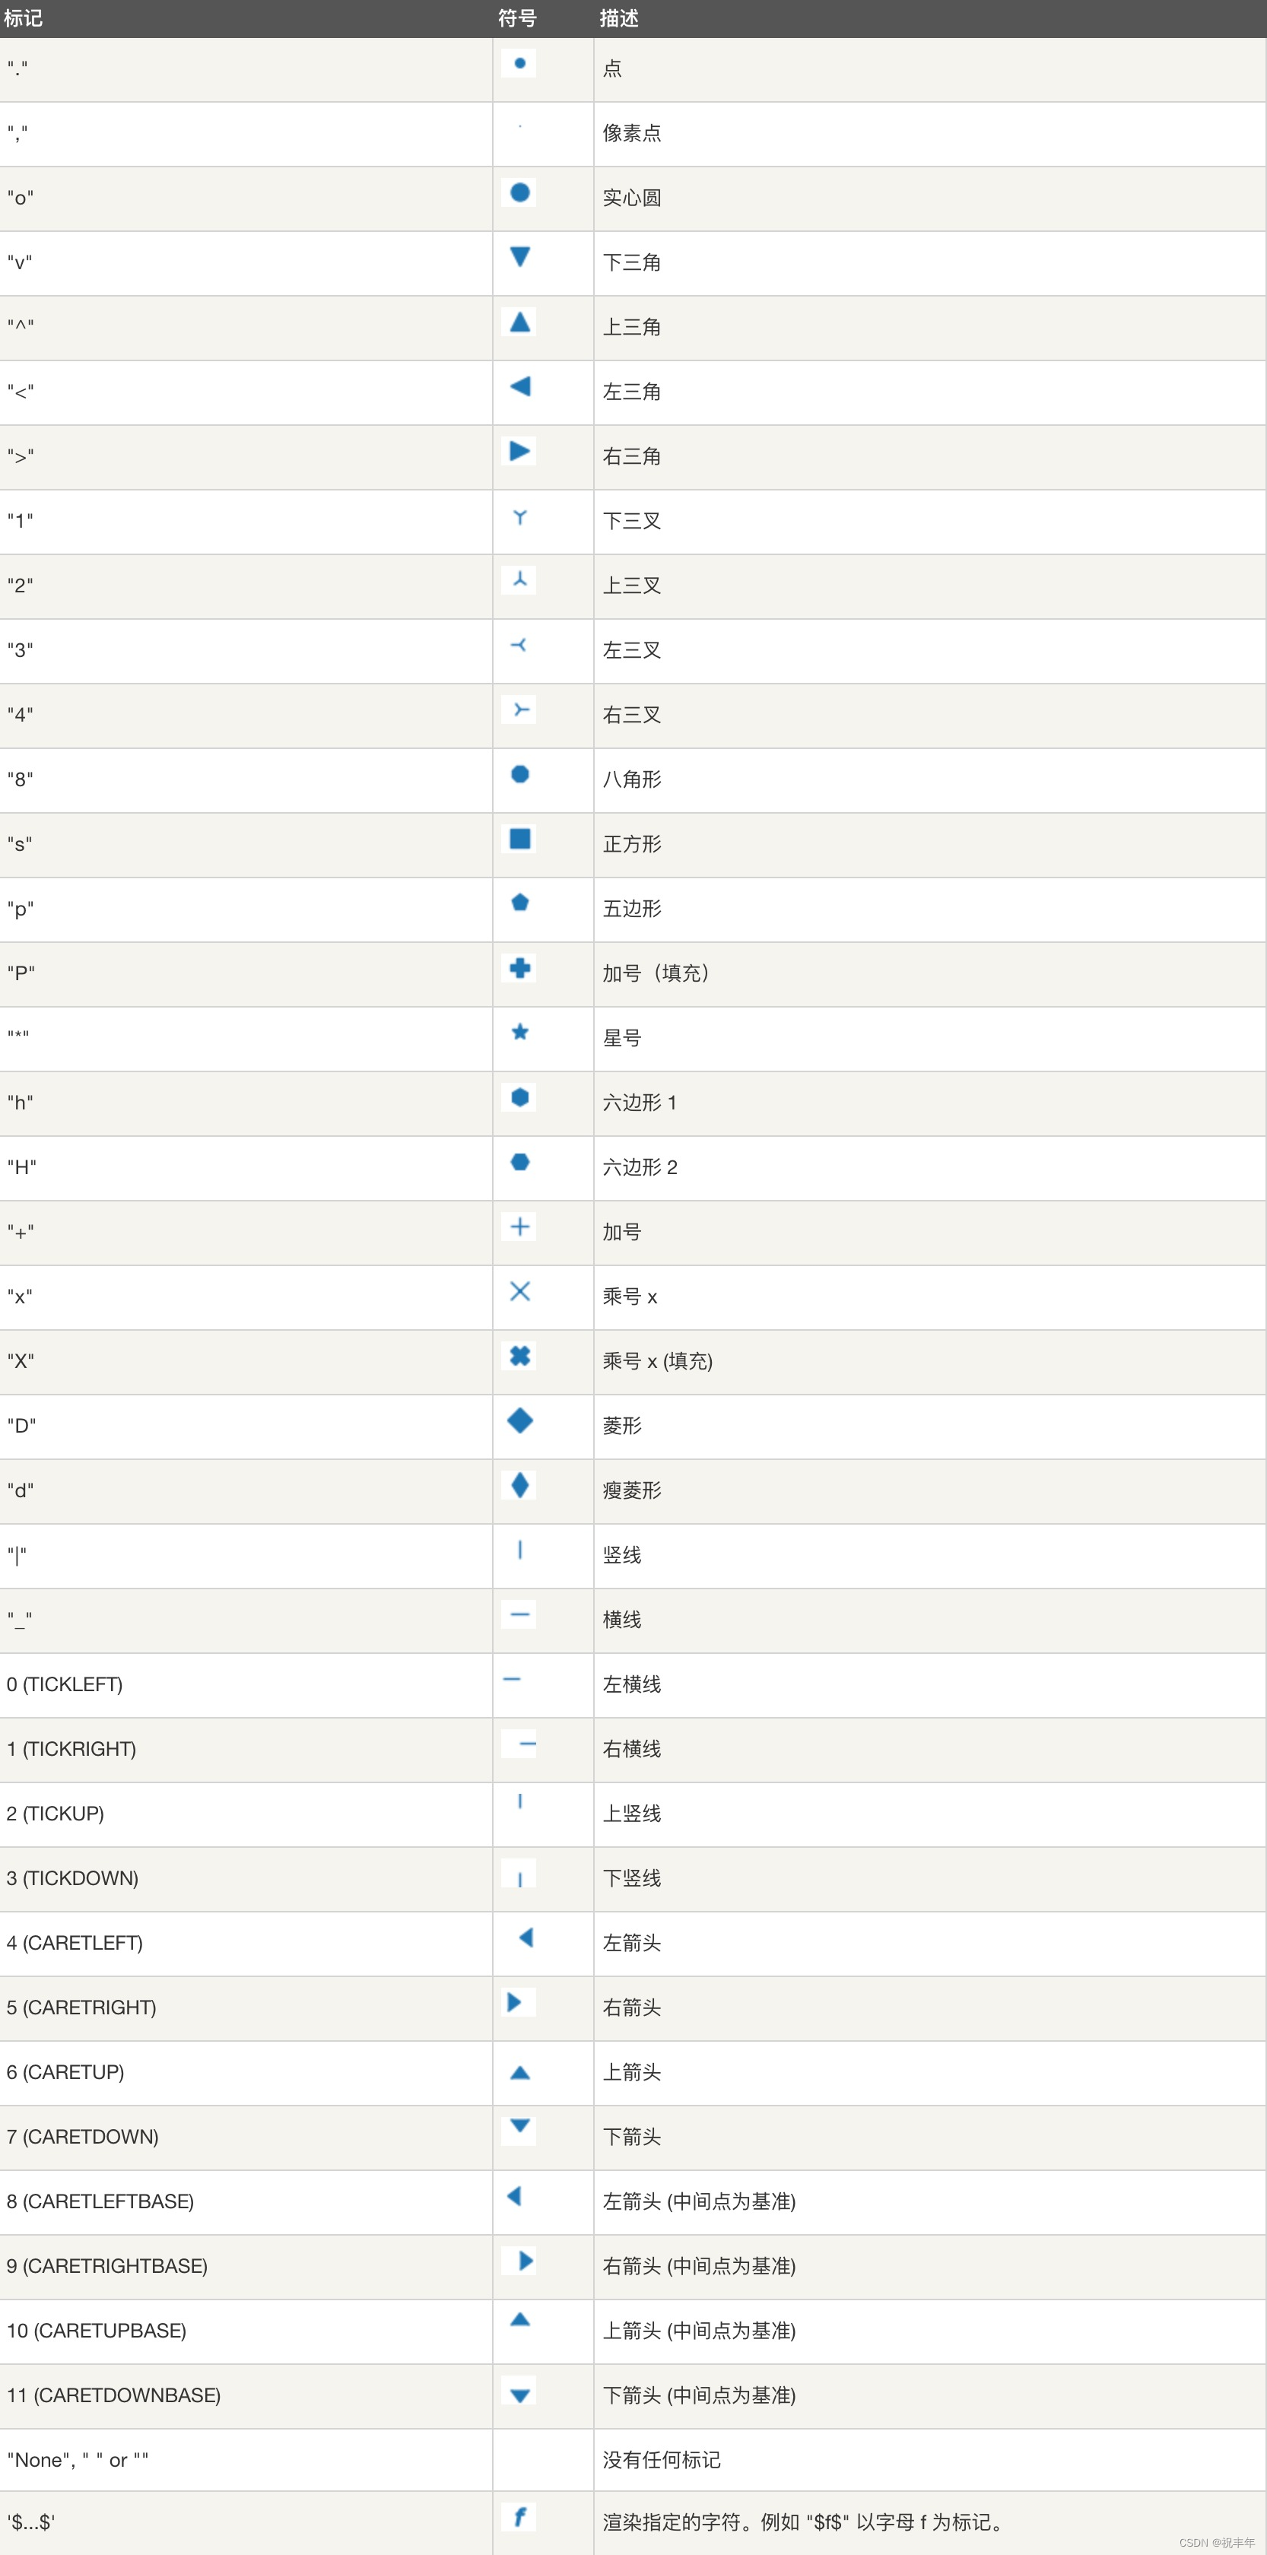This screenshot has width=1267, height=2555.
Task: Click the filled star marker symbol
Action: 520,1033
